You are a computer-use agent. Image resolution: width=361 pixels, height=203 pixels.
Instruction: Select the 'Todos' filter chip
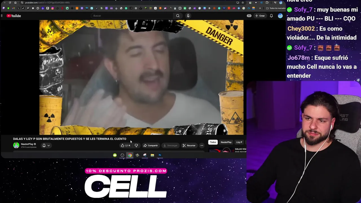[x=213, y=142]
